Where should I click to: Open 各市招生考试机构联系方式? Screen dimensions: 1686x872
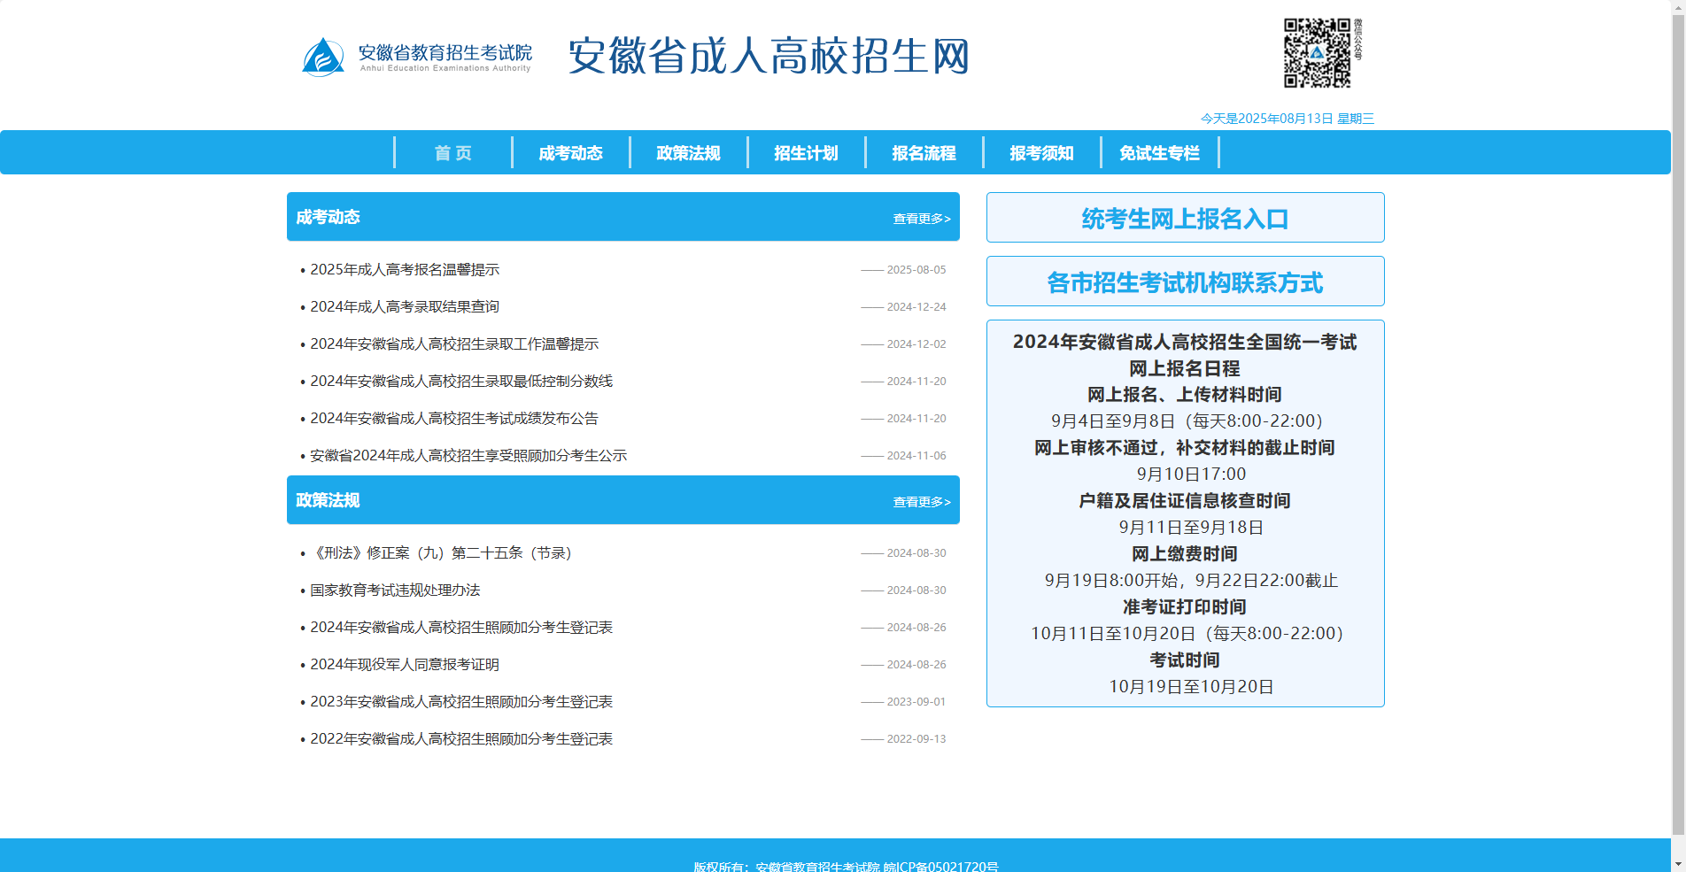(1185, 282)
